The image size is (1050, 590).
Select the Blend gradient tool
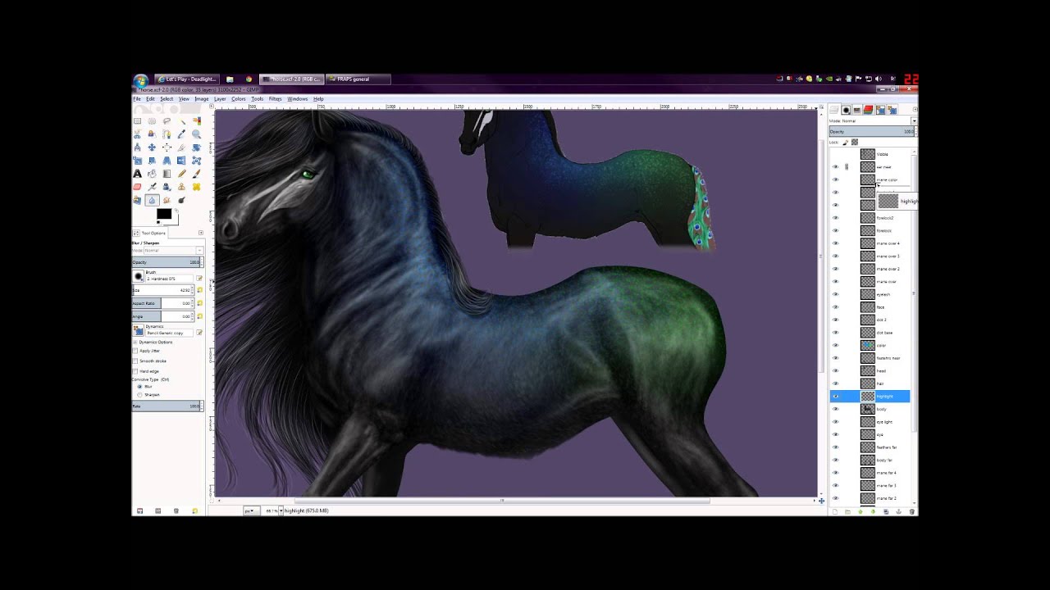click(167, 174)
